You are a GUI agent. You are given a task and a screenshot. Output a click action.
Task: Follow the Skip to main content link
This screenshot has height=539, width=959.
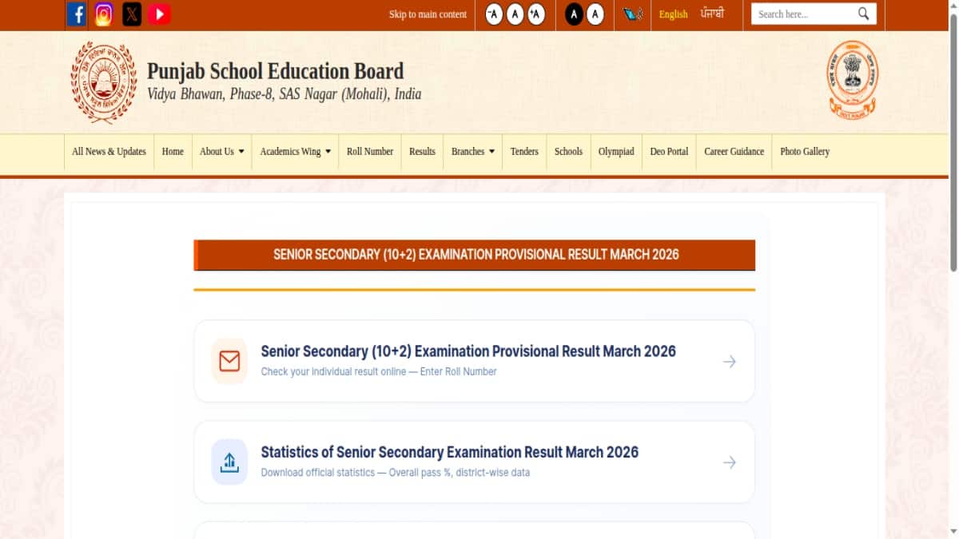(428, 14)
